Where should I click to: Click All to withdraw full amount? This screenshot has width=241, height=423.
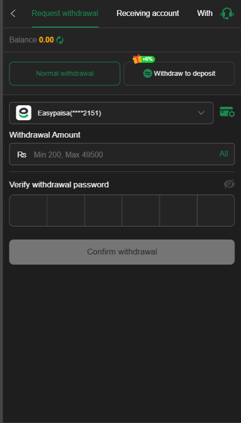tap(224, 154)
